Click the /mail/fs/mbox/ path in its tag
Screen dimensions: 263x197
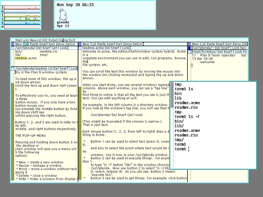[204, 52]
